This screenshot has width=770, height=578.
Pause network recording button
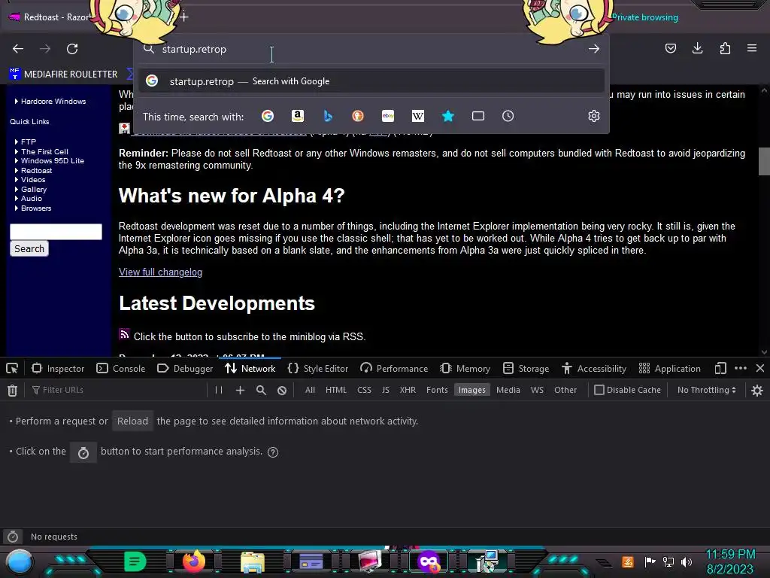click(219, 391)
